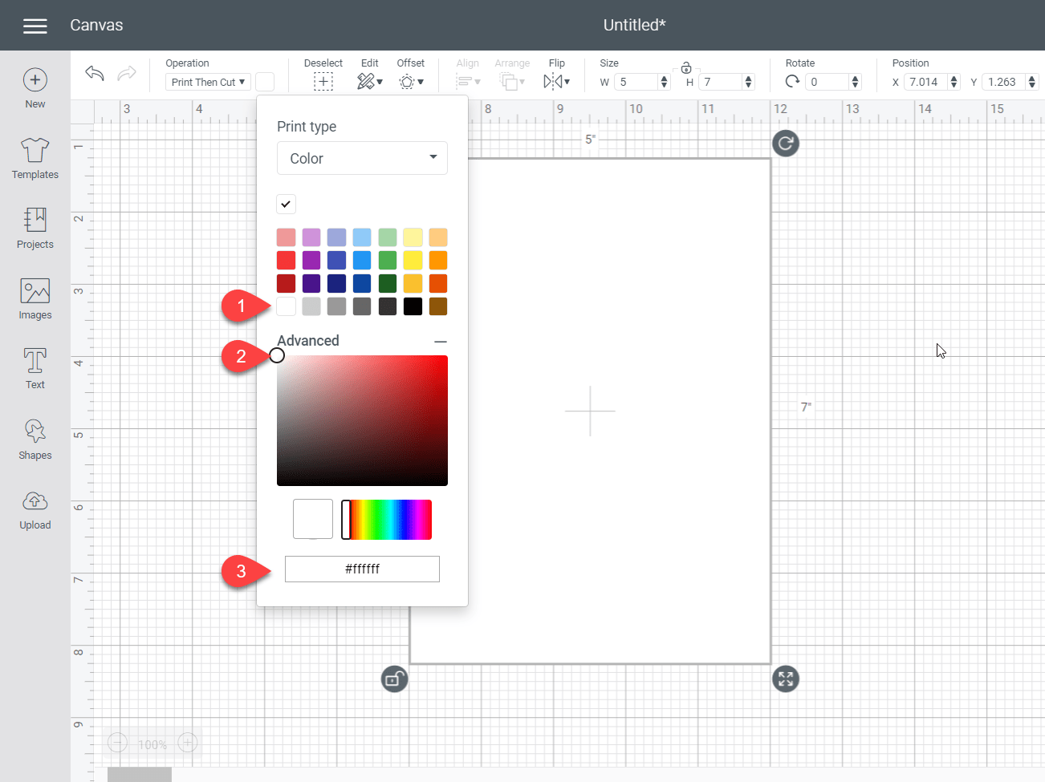
Task: Click the New project icon
Action: click(35, 79)
